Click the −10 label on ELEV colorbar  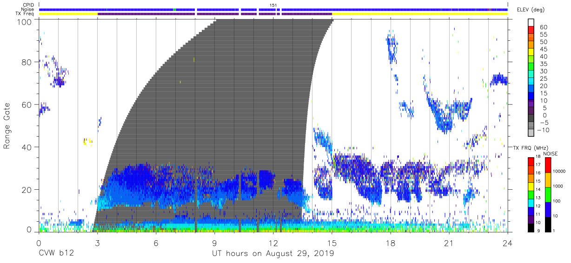543,130
